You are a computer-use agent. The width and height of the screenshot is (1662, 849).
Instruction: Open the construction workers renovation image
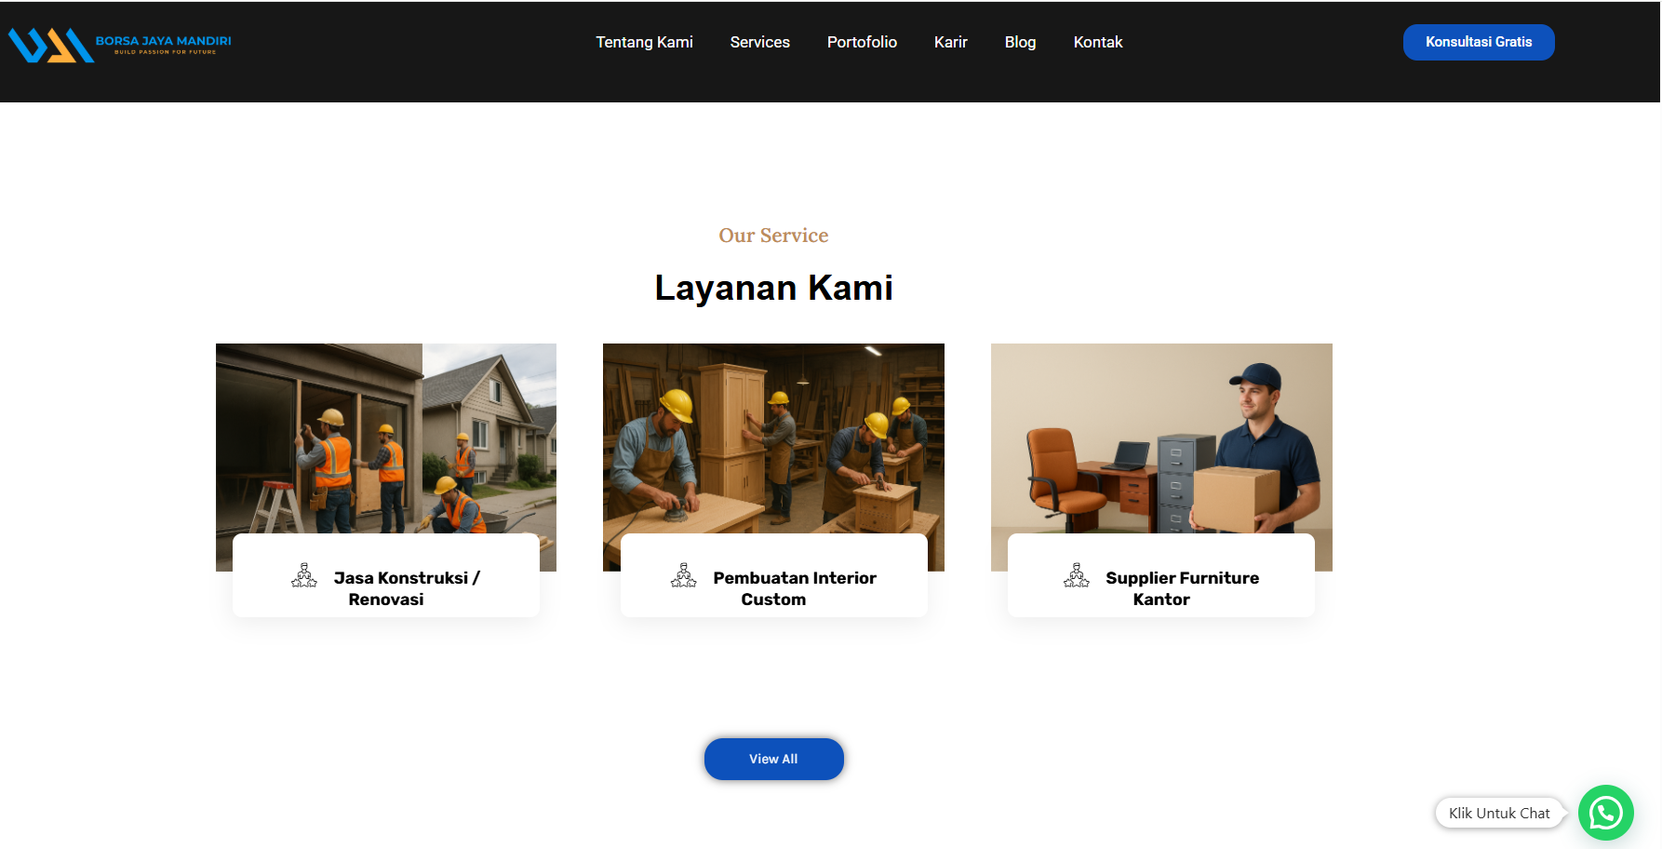pos(386,438)
